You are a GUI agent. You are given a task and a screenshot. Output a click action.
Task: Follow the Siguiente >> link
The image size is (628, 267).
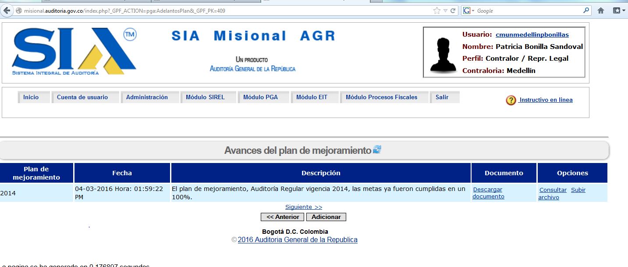pyautogui.click(x=303, y=207)
